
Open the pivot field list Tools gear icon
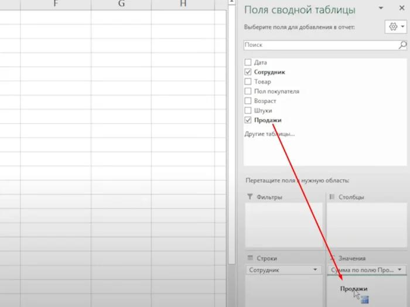[x=394, y=27]
